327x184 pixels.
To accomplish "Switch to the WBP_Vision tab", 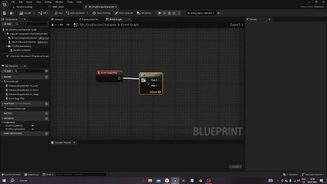I will pos(58,7).
